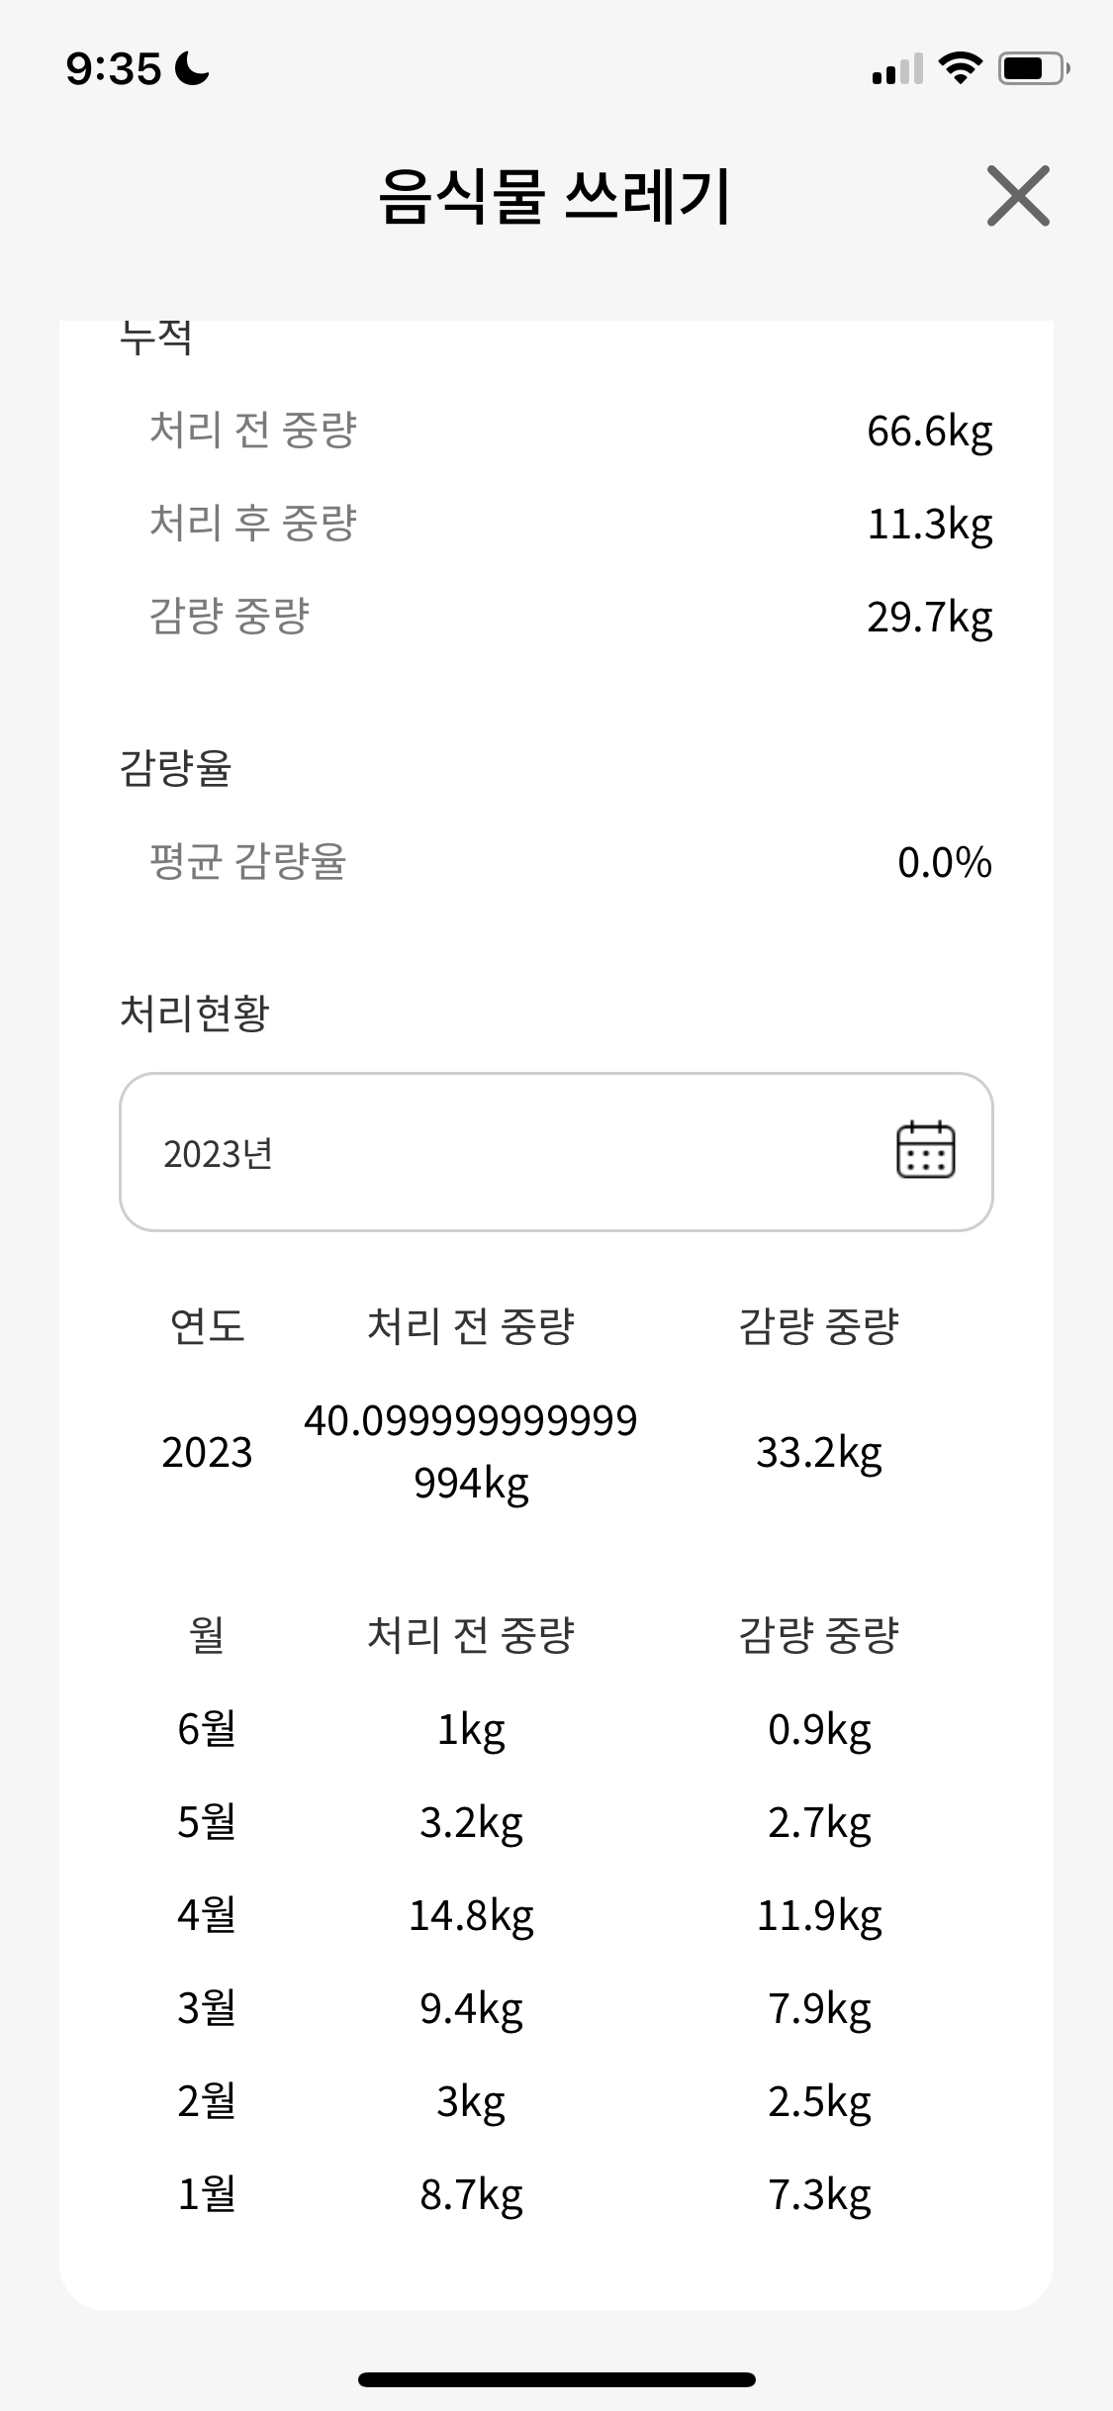This screenshot has height=2411, width=1113.
Task: Tap the 처리현황 section heading
Action: (194, 1013)
